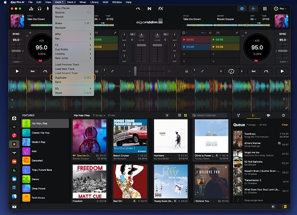Play Deck 2 with the play button
The image size is (297, 215).
point(282,71)
